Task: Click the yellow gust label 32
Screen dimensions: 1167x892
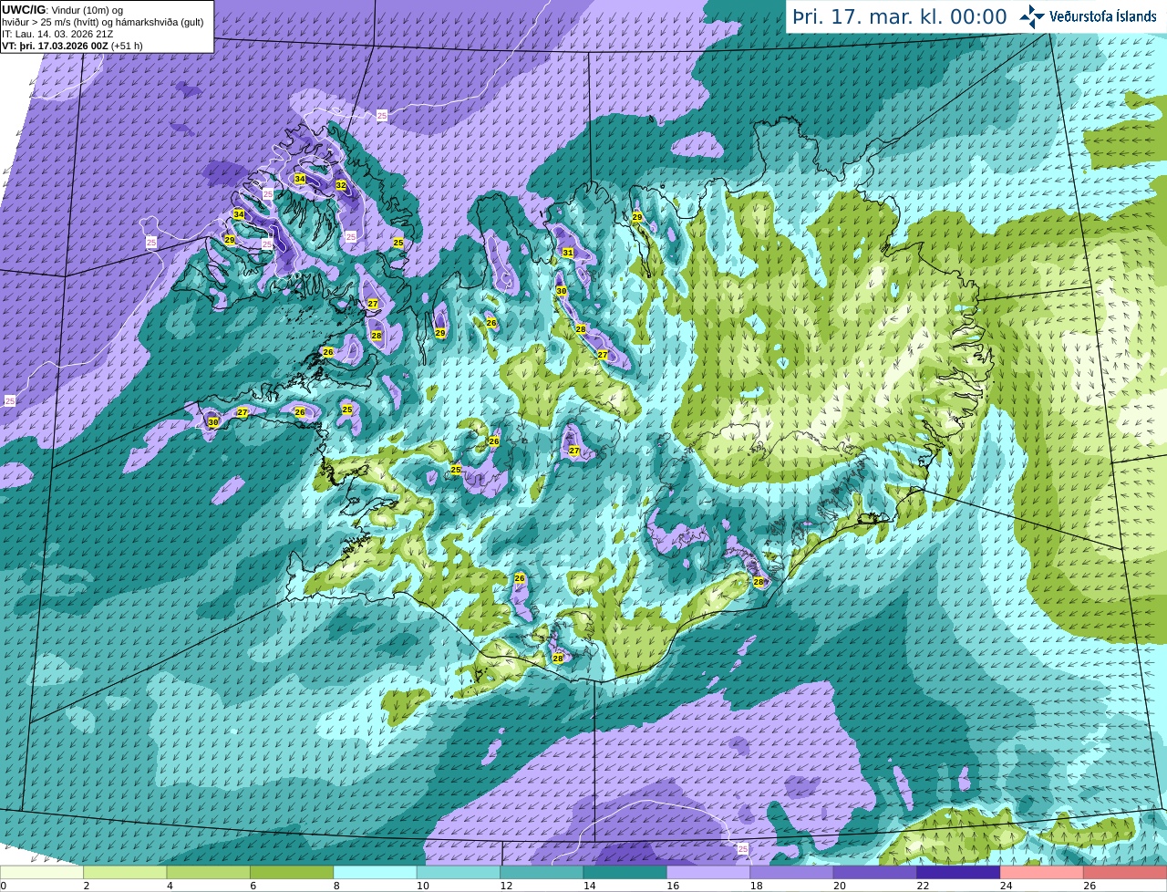Action: click(x=341, y=185)
